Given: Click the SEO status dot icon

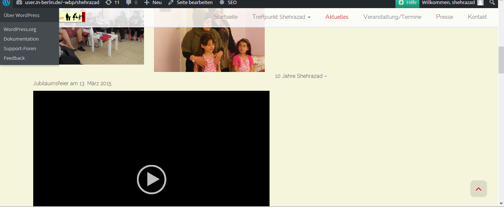Looking at the screenshot, I should click(x=222, y=3).
